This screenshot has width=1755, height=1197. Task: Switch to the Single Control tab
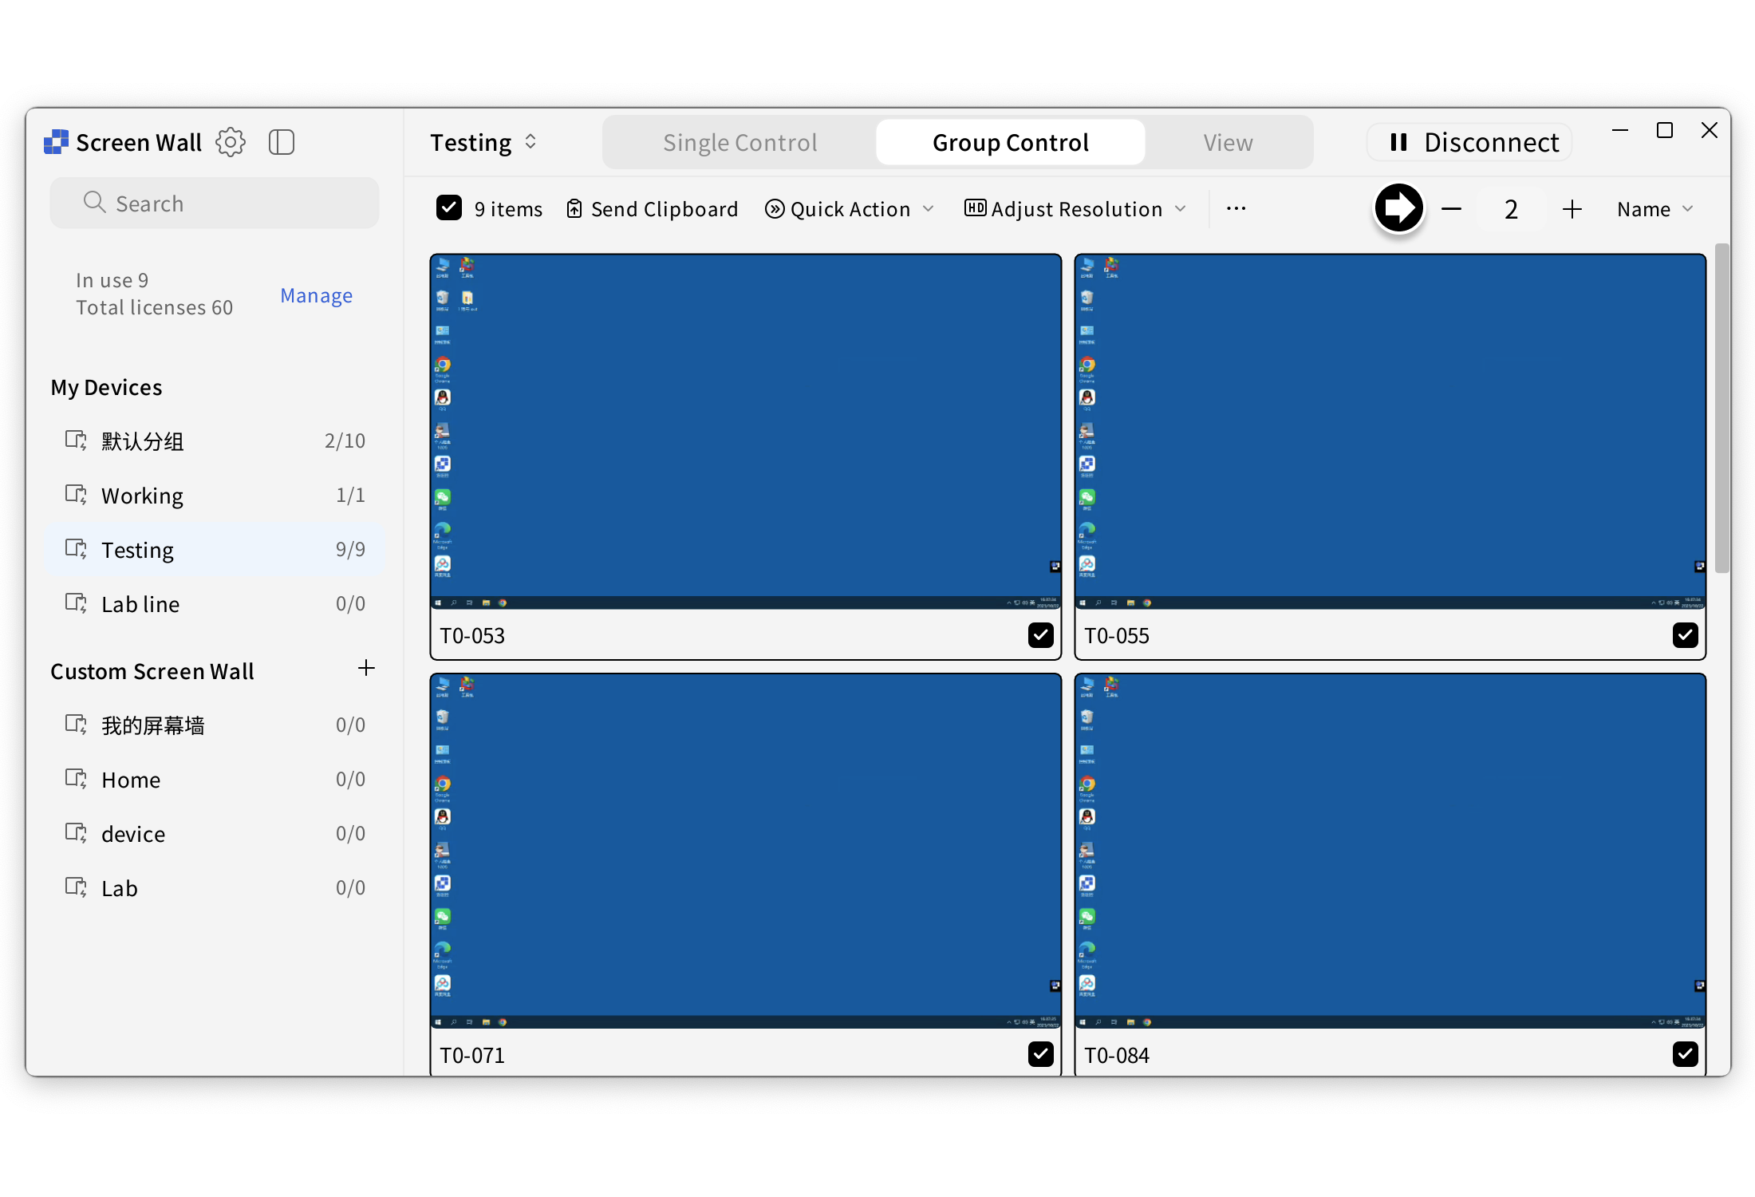coord(739,143)
